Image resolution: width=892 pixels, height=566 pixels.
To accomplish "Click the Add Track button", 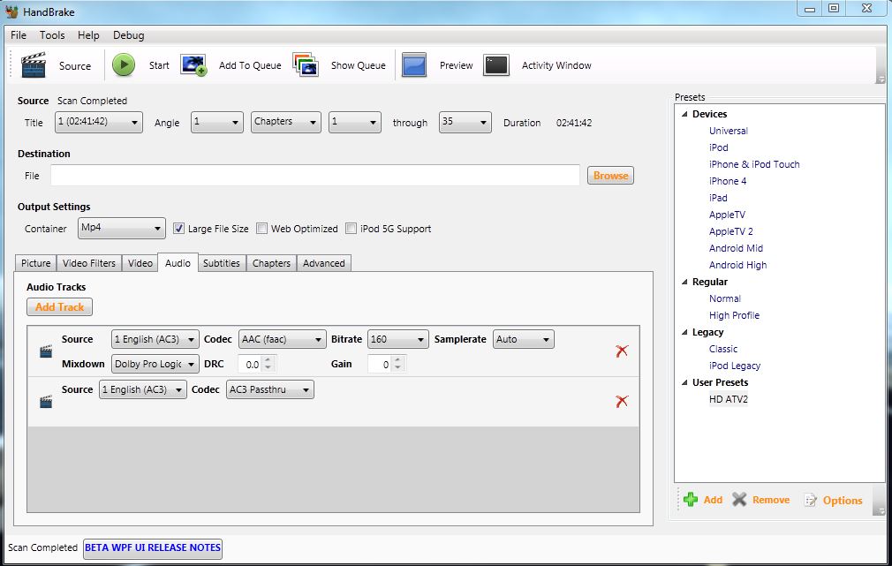I will [59, 307].
